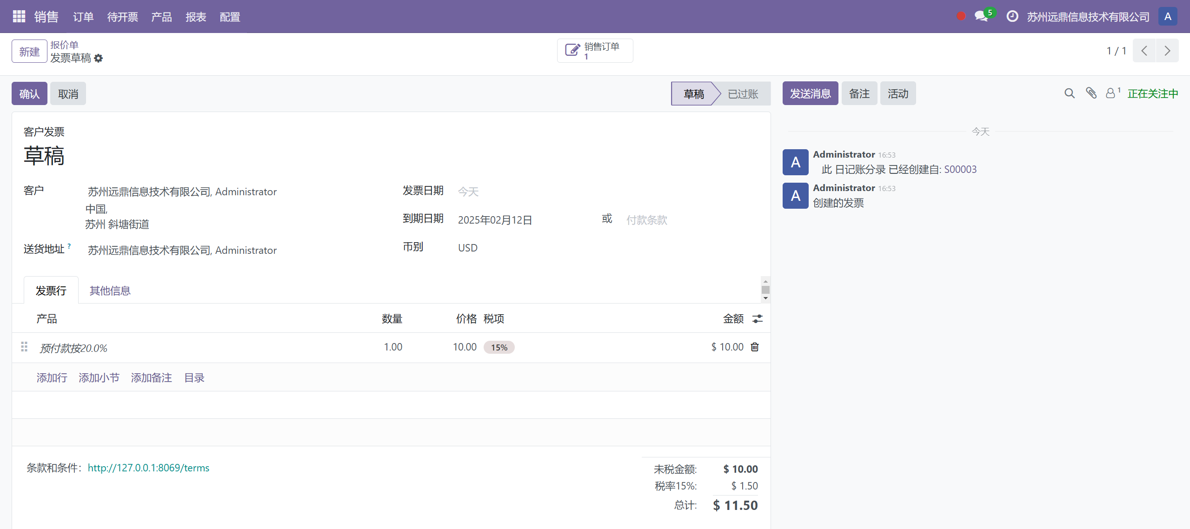
Task: Open column settings adjust icon
Action: (x=758, y=319)
